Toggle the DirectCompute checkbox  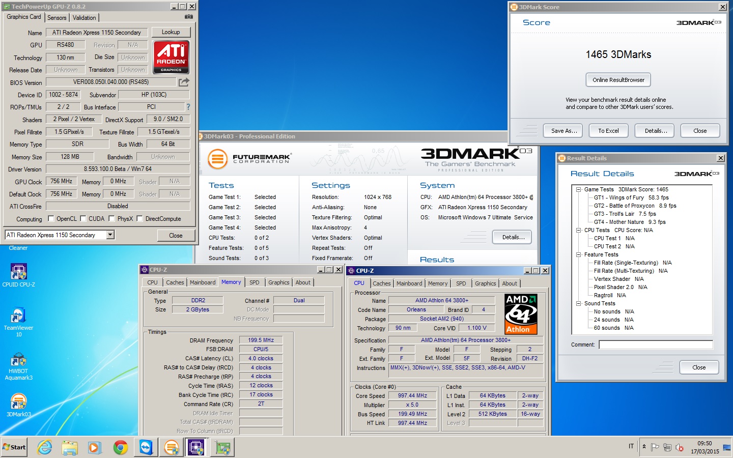pos(139,219)
